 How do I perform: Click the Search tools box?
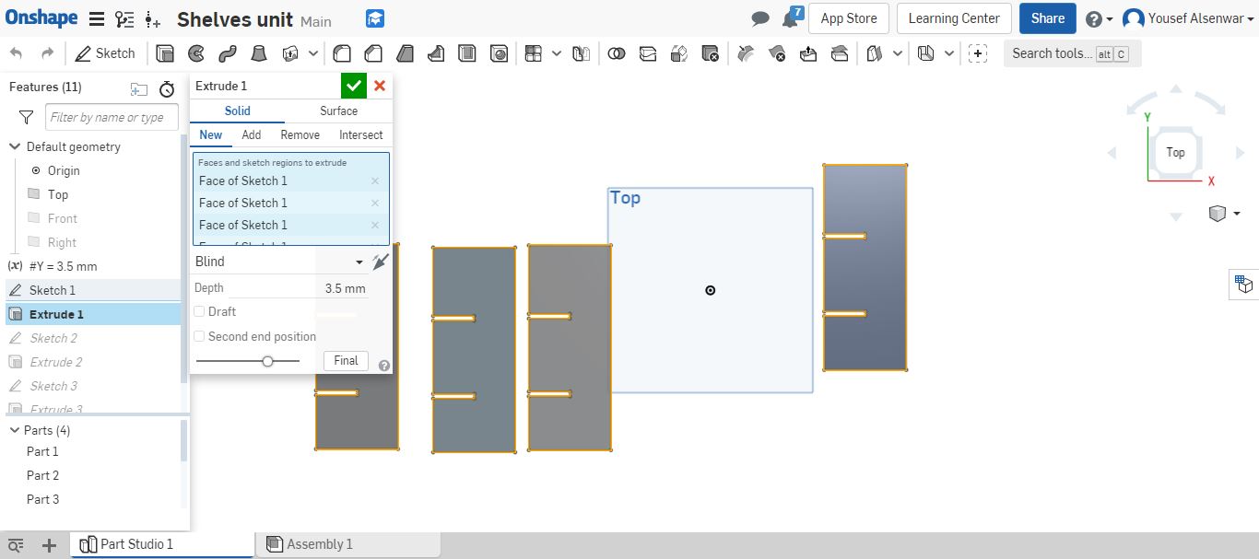1072,53
